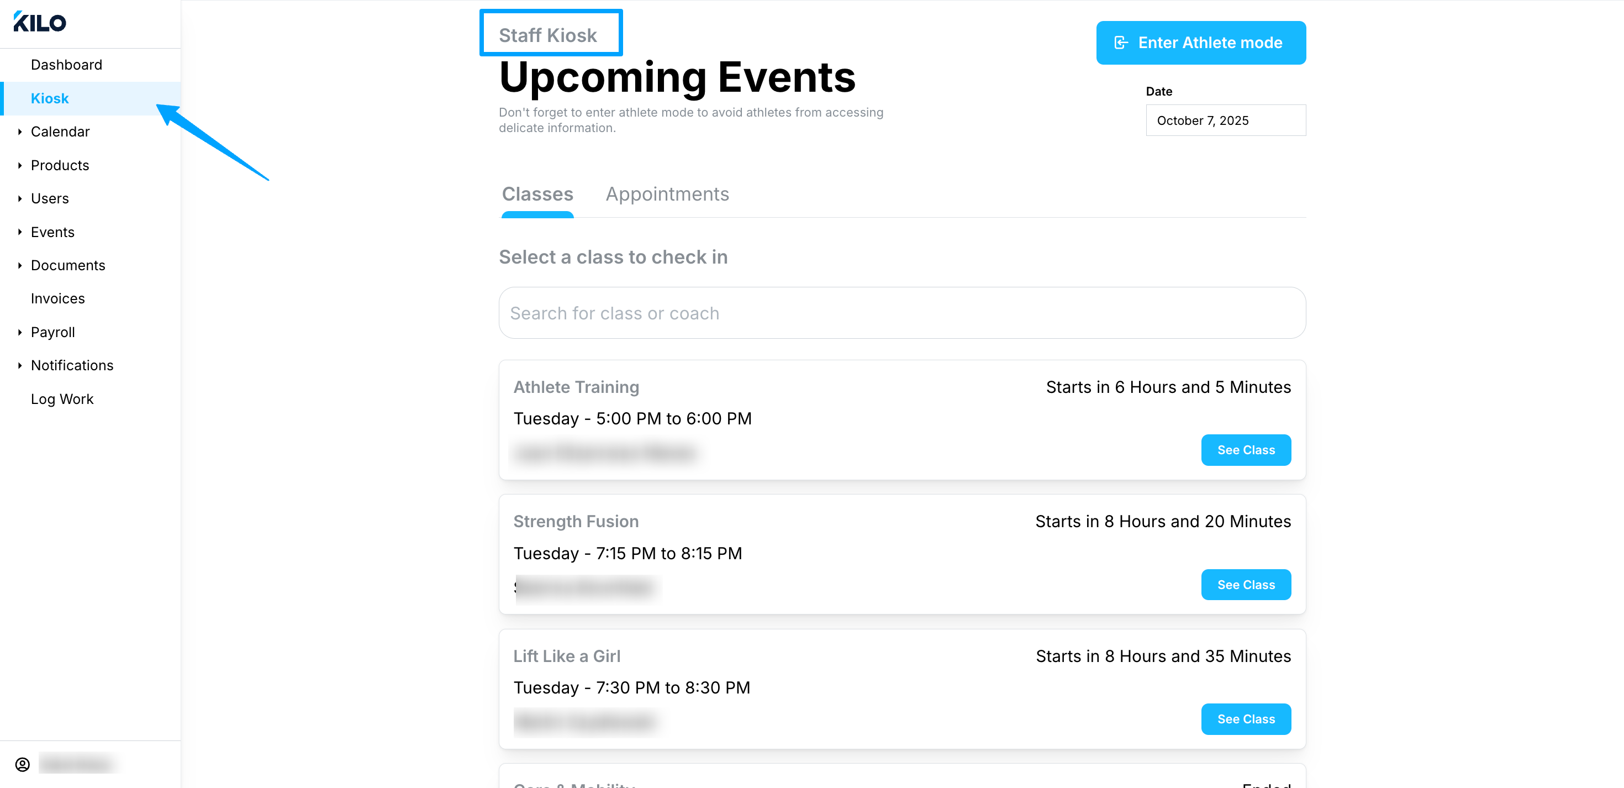1624x788 pixels.
Task: Open the Date field picker
Action: click(x=1226, y=120)
